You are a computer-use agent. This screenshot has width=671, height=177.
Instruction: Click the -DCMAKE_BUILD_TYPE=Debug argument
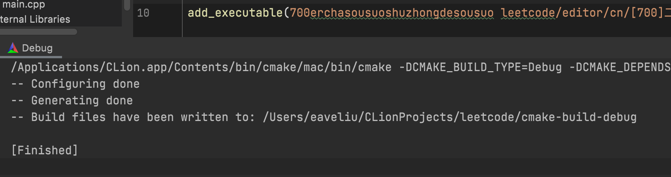[x=480, y=67]
